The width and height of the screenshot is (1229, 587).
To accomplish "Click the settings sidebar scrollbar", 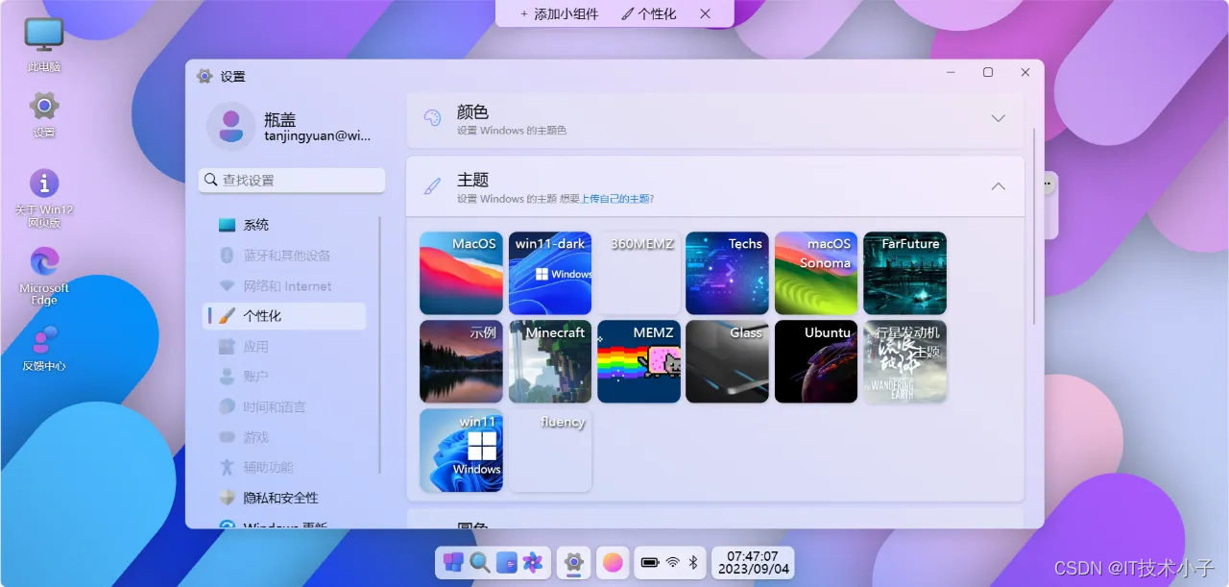I will (379, 345).
